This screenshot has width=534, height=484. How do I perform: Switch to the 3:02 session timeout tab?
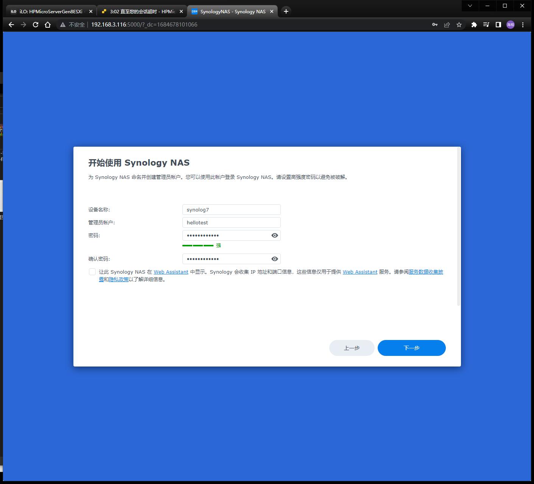(x=142, y=11)
